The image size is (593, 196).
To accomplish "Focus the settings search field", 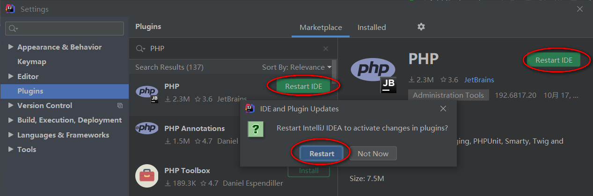I will point(65,29).
